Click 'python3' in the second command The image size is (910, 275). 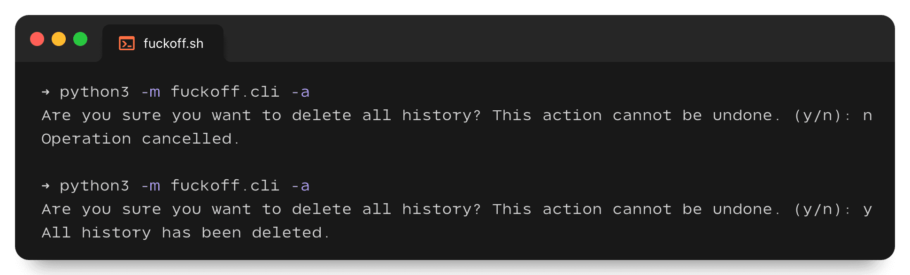pyautogui.click(x=94, y=186)
